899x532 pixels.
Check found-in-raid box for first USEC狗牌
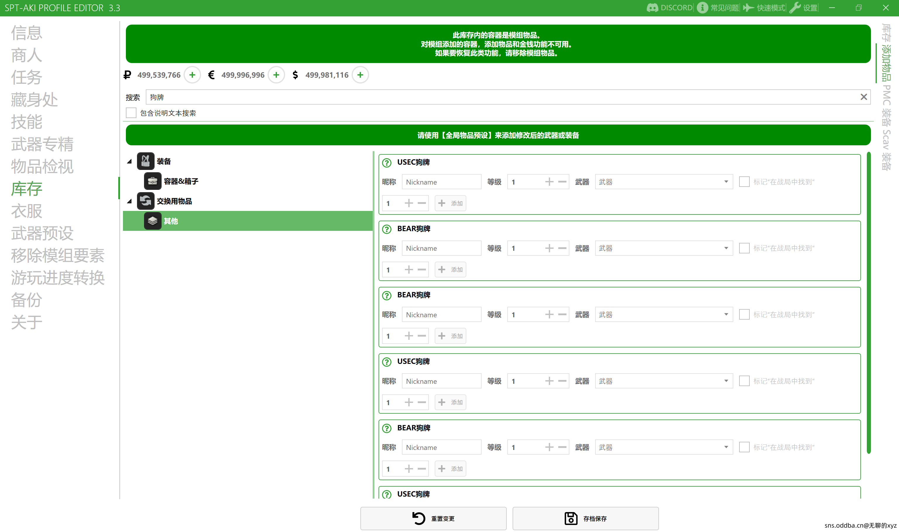click(x=744, y=182)
